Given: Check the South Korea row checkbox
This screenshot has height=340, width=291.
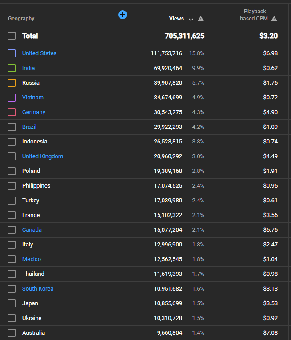Looking at the screenshot, I should coord(12,289).
